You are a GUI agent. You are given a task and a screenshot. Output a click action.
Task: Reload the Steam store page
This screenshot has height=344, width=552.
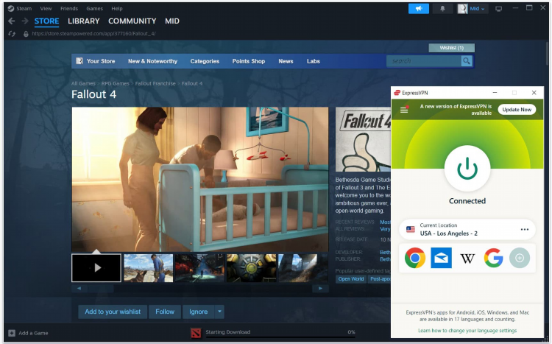coord(12,34)
